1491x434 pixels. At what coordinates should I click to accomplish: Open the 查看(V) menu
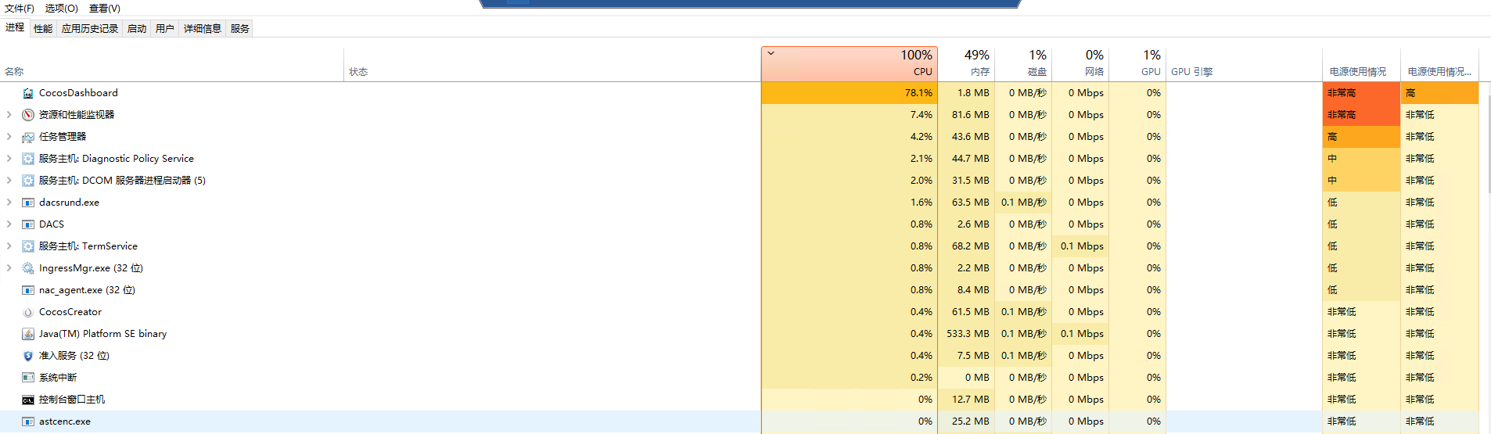(x=104, y=8)
